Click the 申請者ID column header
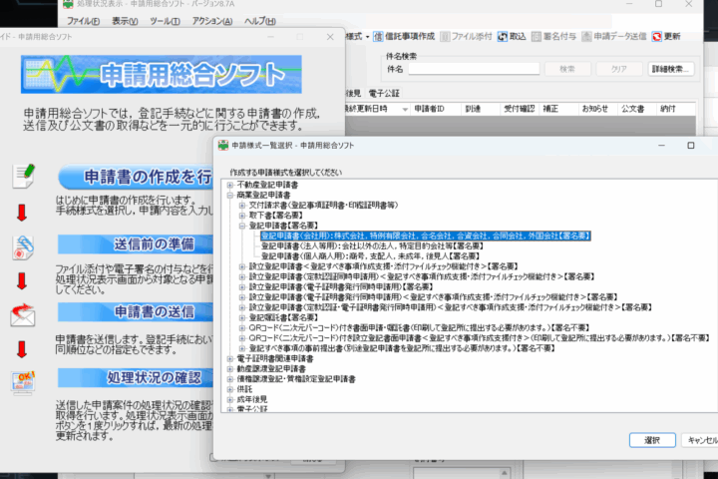This screenshot has height=479, width=718. [x=435, y=109]
